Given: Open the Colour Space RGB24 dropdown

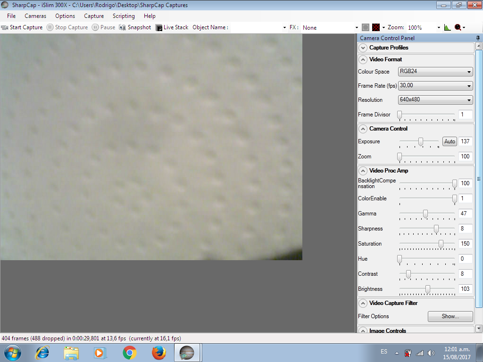Looking at the screenshot, I should pos(435,72).
